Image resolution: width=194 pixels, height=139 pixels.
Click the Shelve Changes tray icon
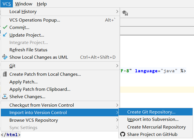click(x=5, y=96)
